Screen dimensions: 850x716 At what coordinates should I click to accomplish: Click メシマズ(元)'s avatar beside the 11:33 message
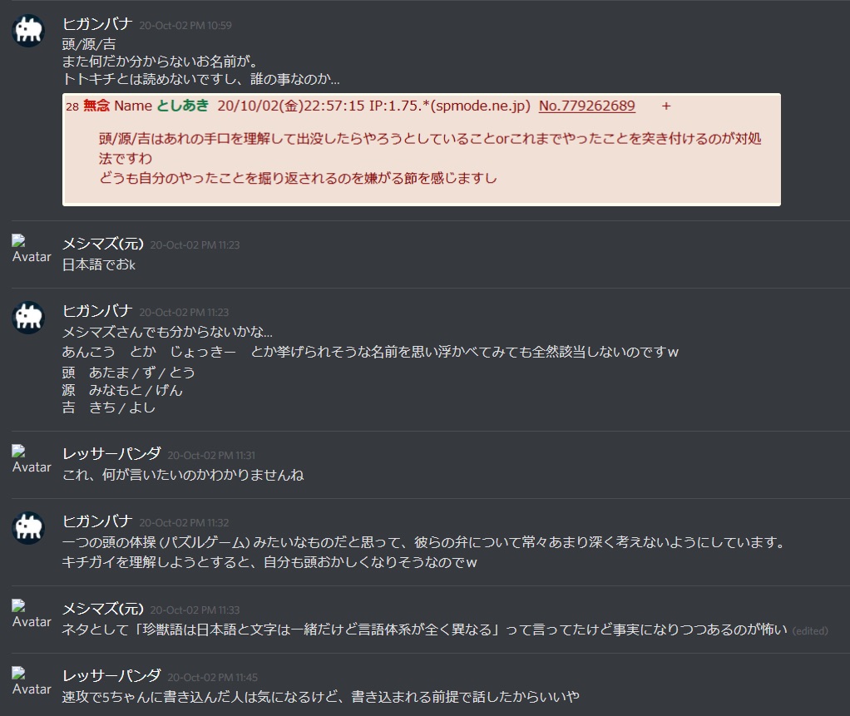pyautogui.click(x=32, y=614)
